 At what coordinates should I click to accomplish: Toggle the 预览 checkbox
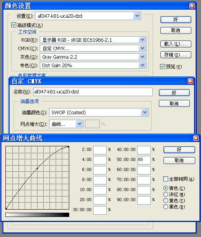pyautogui.click(x=162, y=66)
